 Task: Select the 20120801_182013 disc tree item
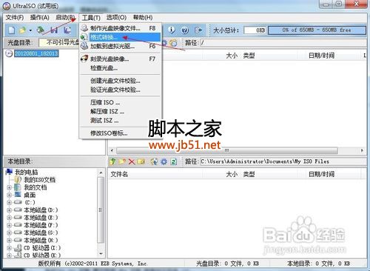click(x=36, y=53)
